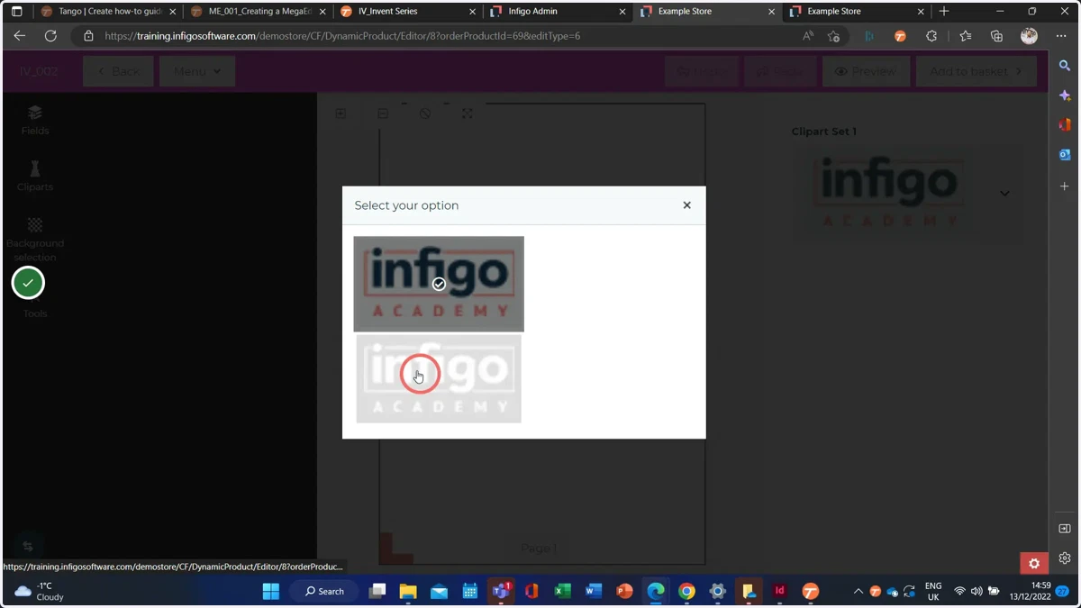Open Google Chrome from taskbar
This screenshot has height=608, width=1081.
(x=686, y=591)
